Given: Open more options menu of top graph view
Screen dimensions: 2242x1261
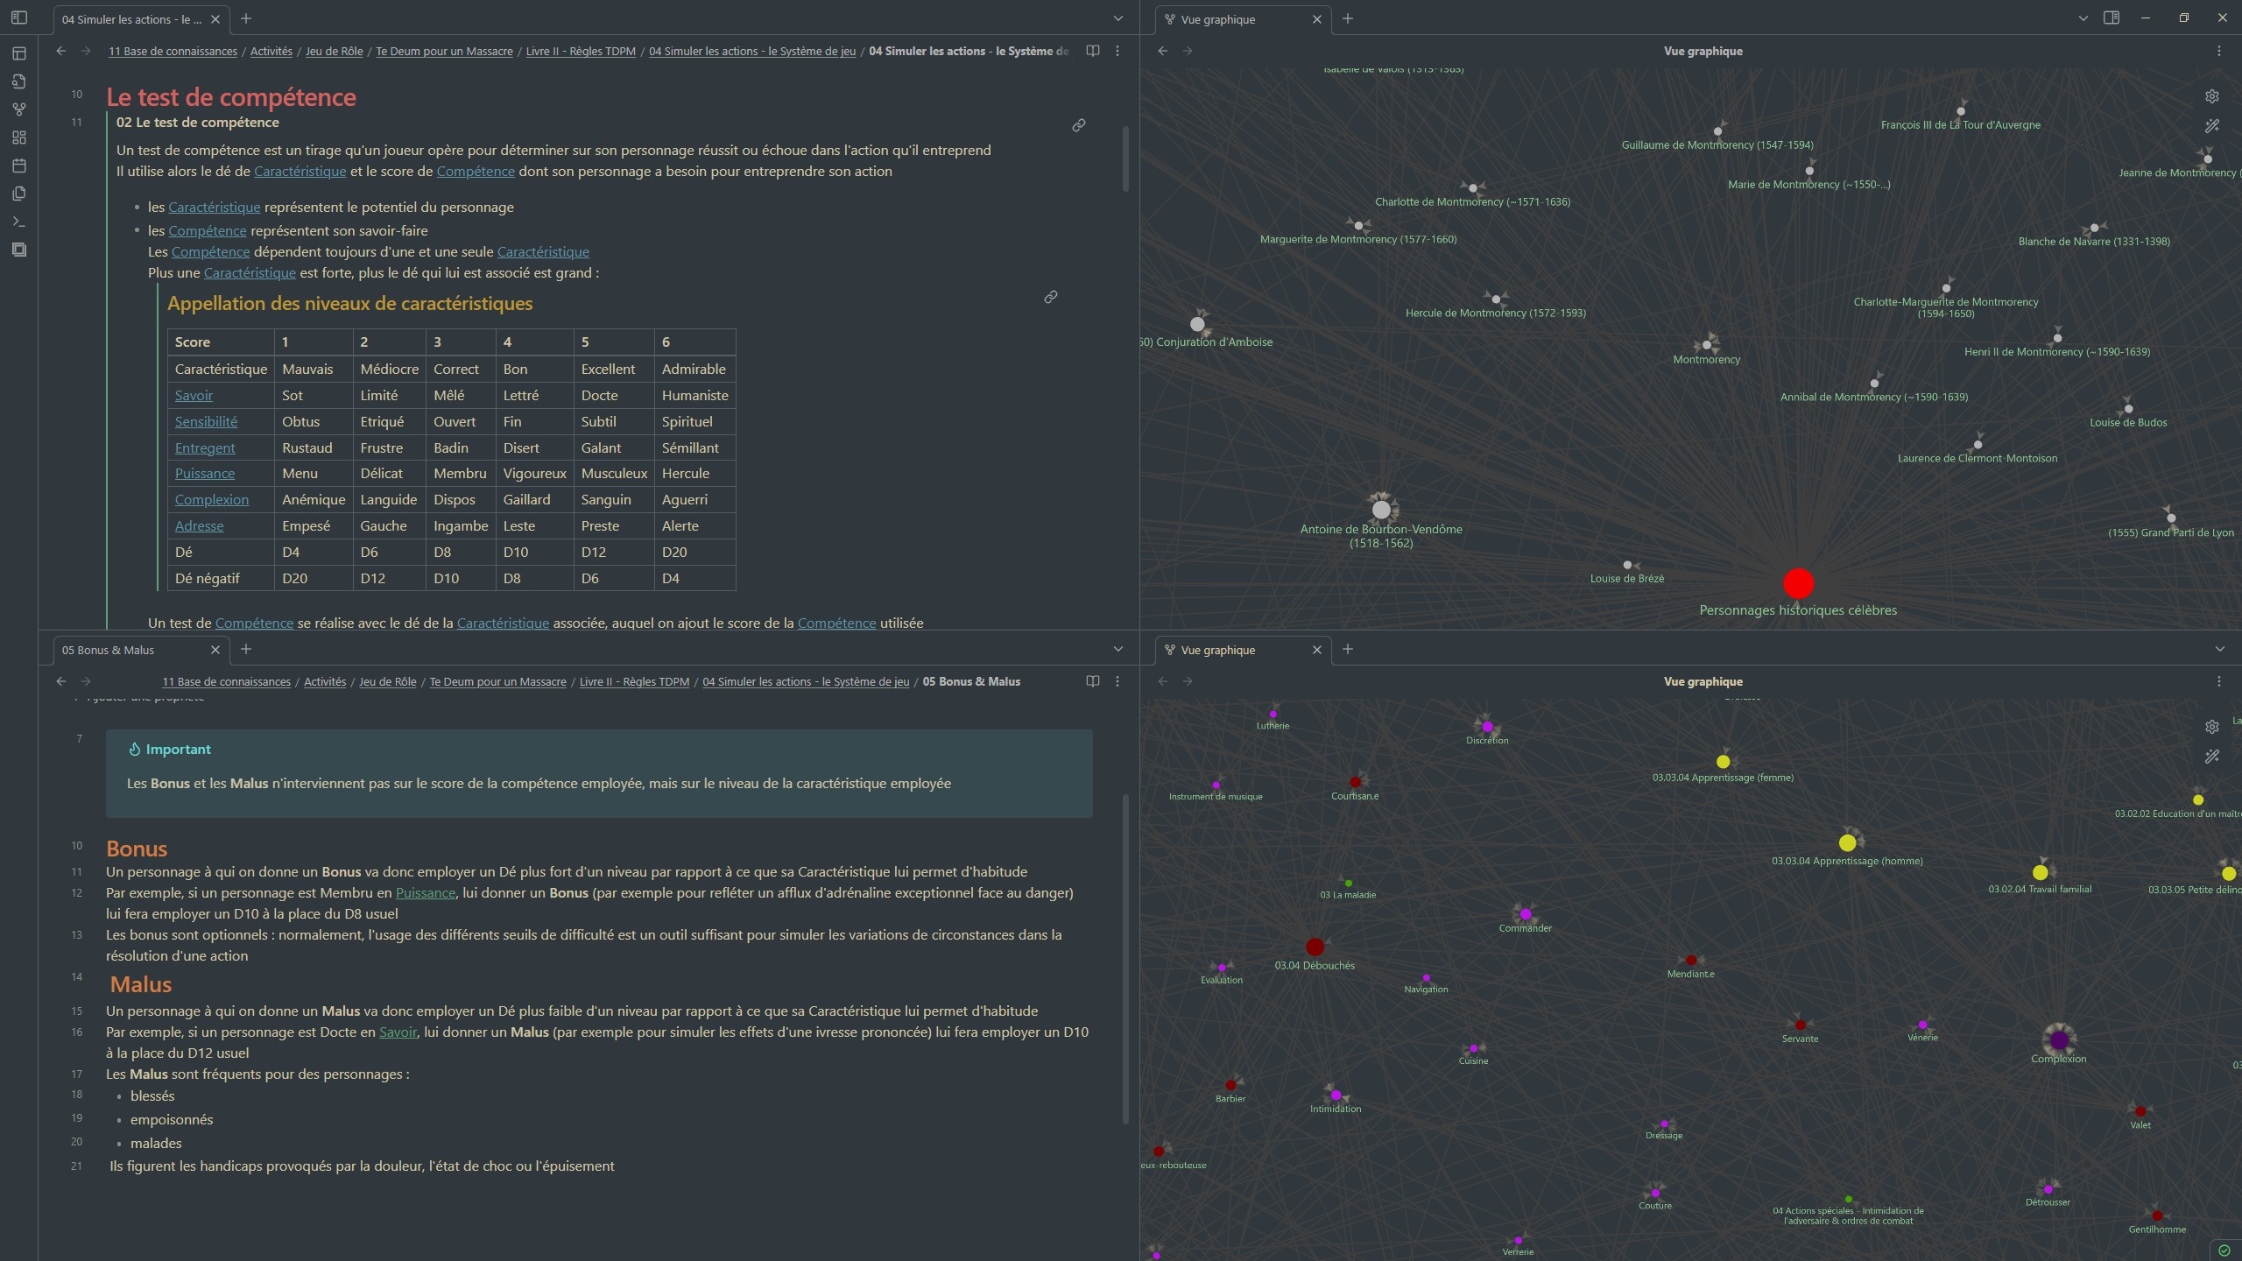Looking at the screenshot, I should (2218, 51).
